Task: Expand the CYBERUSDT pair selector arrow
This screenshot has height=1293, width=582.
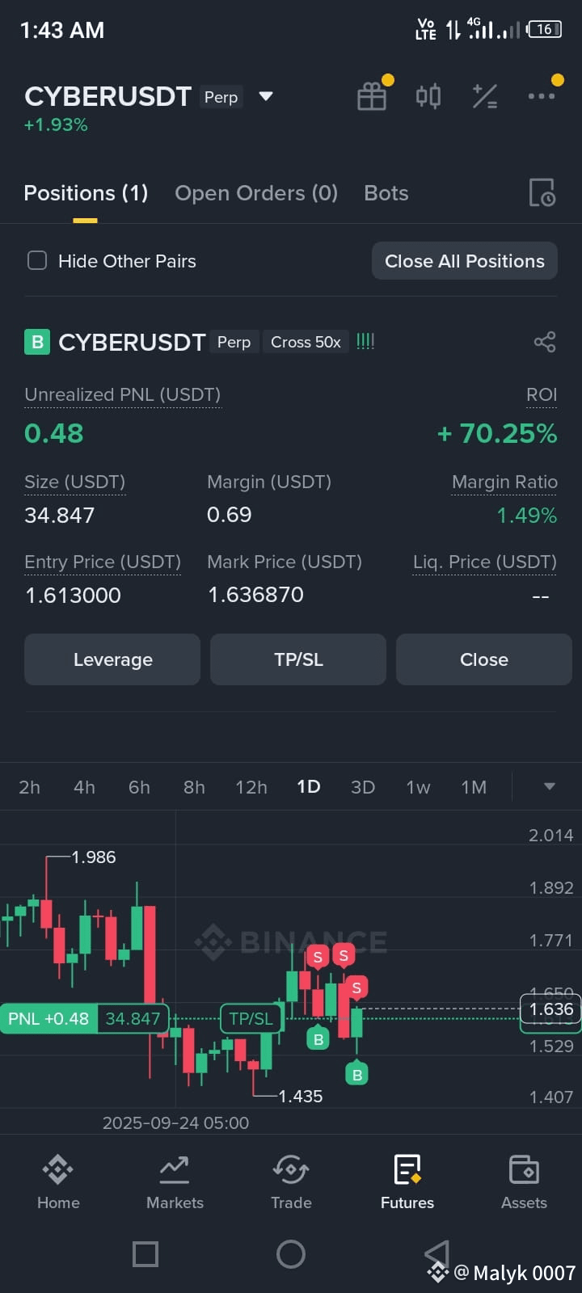Action: coord(265,97)
